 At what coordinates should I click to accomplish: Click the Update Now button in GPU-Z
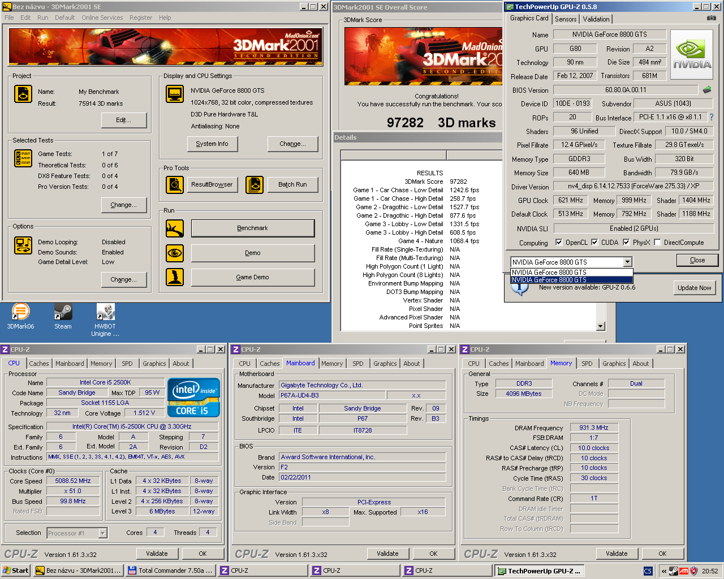pos(695,288)
